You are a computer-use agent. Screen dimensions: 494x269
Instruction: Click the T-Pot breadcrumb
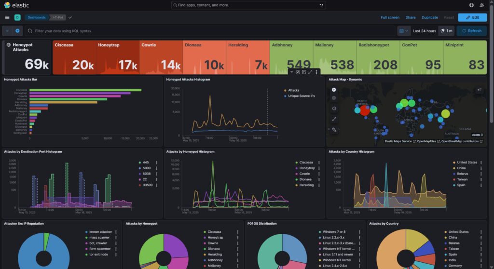coord(58,17)
